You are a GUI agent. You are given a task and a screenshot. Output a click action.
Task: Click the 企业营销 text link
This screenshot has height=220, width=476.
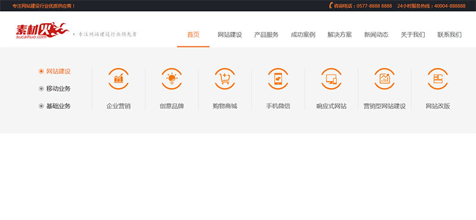tap(118, 106)
